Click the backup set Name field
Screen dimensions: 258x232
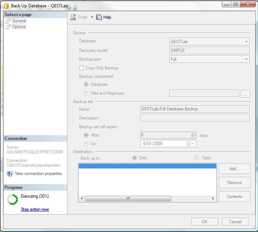pos(195,109)
